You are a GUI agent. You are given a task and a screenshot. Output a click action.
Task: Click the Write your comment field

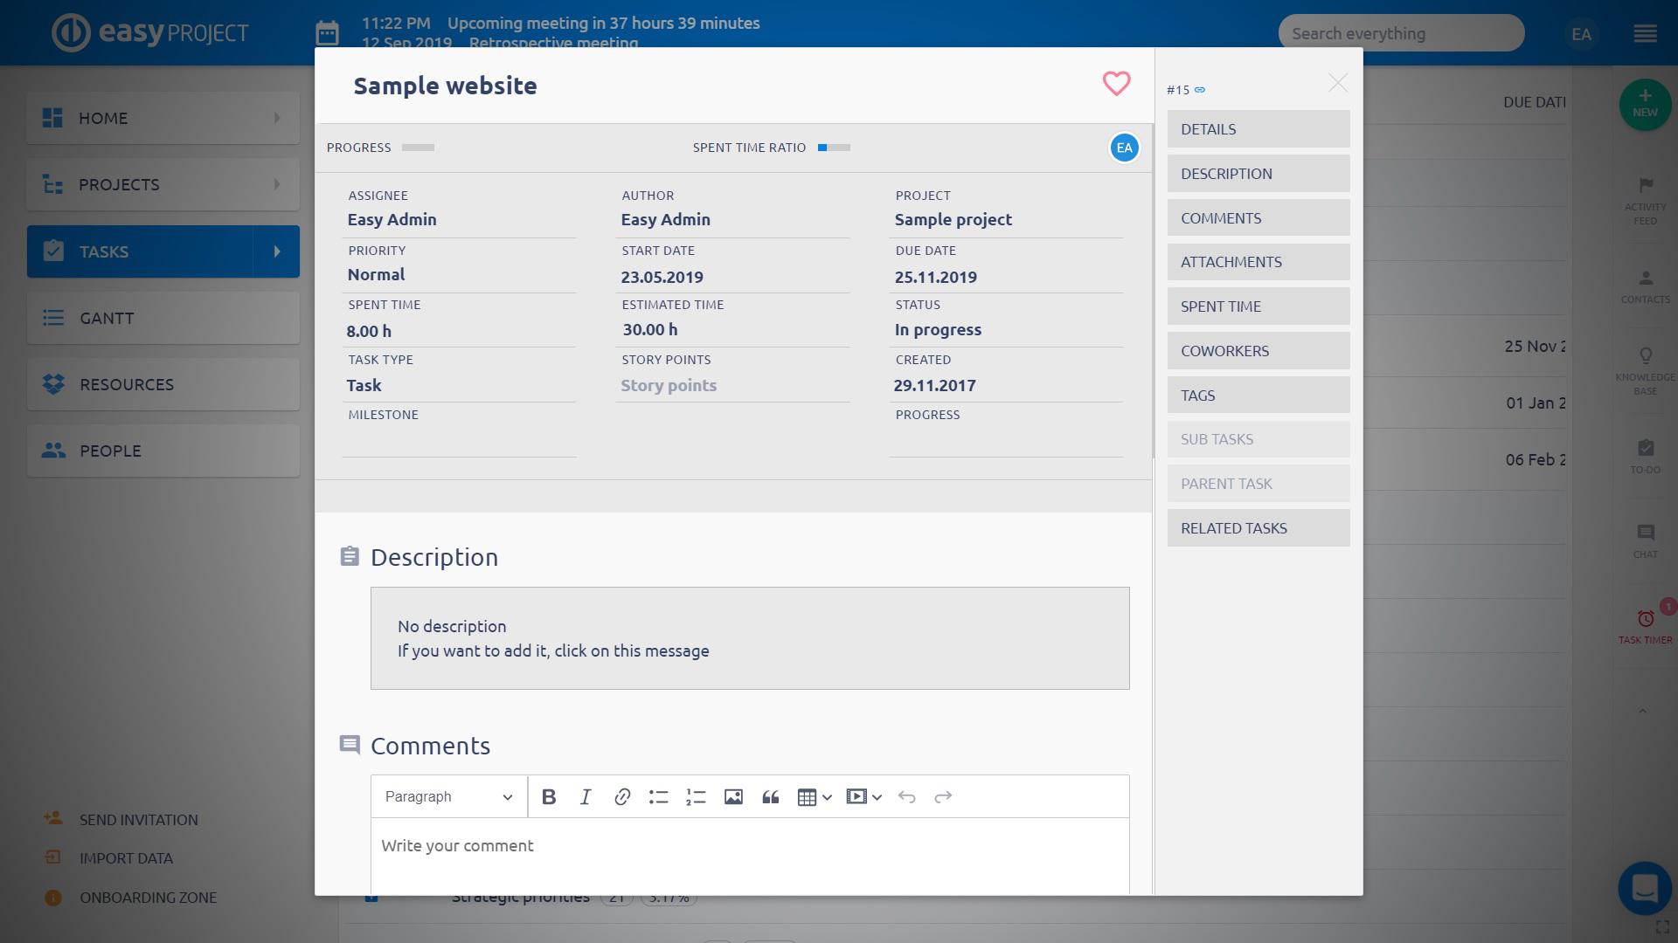pyautogui.click(x=749, y=846)
